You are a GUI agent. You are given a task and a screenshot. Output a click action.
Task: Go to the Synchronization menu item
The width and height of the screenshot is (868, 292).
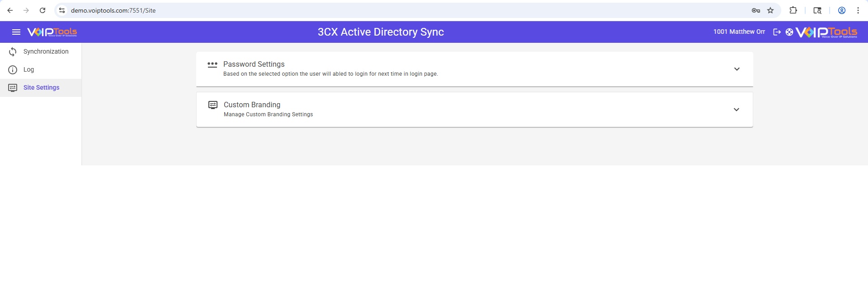pos(46,51)
